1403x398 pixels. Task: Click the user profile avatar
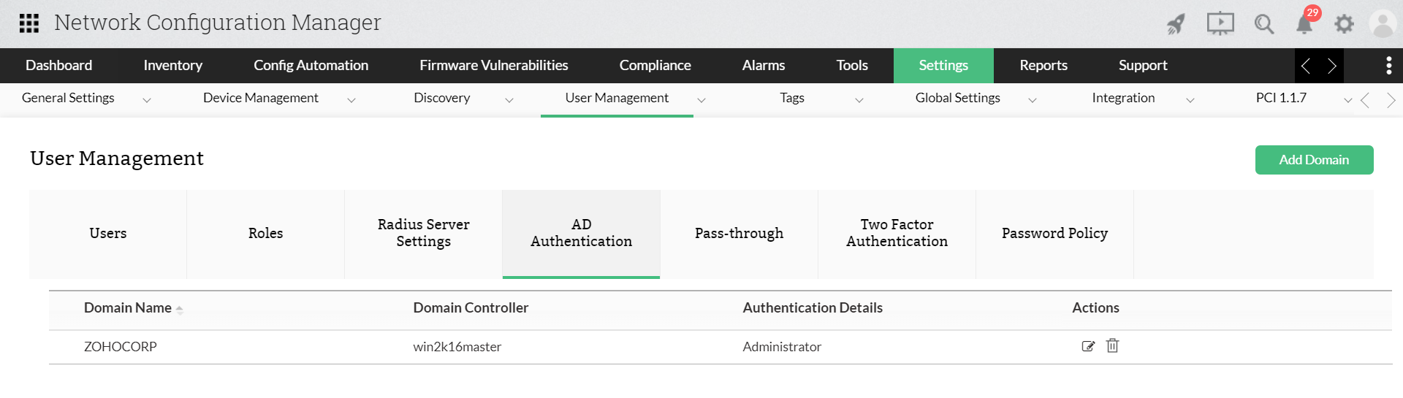[x=1383, y=24]
